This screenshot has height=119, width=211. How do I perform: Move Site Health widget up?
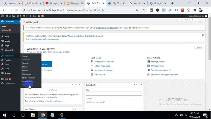coord(73,85)
